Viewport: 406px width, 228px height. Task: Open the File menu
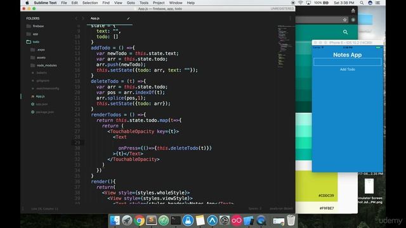pyautogui.click(x=64, y=3)
